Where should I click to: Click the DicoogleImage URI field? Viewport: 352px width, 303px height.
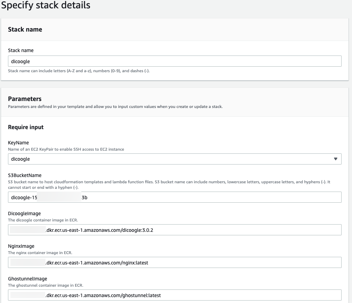click(174, 230)
